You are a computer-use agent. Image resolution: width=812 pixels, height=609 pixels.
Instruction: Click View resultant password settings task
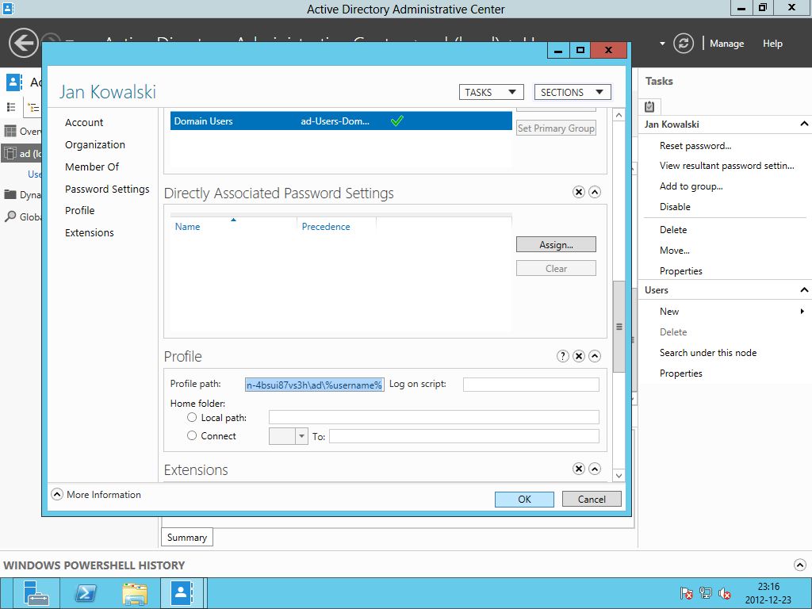click(x=726, y=166)
